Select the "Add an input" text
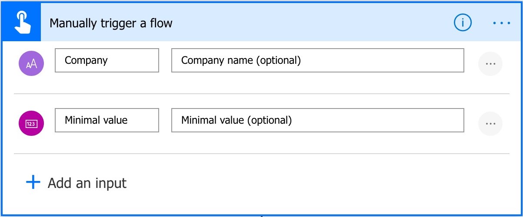 pos(87,183)
